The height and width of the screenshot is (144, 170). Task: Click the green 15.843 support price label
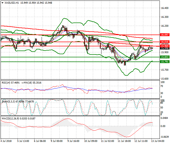click(x=165, y=57)
